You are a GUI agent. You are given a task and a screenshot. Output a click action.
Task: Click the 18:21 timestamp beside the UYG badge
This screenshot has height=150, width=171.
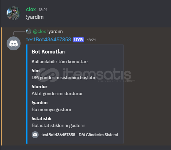pos(91,40)
